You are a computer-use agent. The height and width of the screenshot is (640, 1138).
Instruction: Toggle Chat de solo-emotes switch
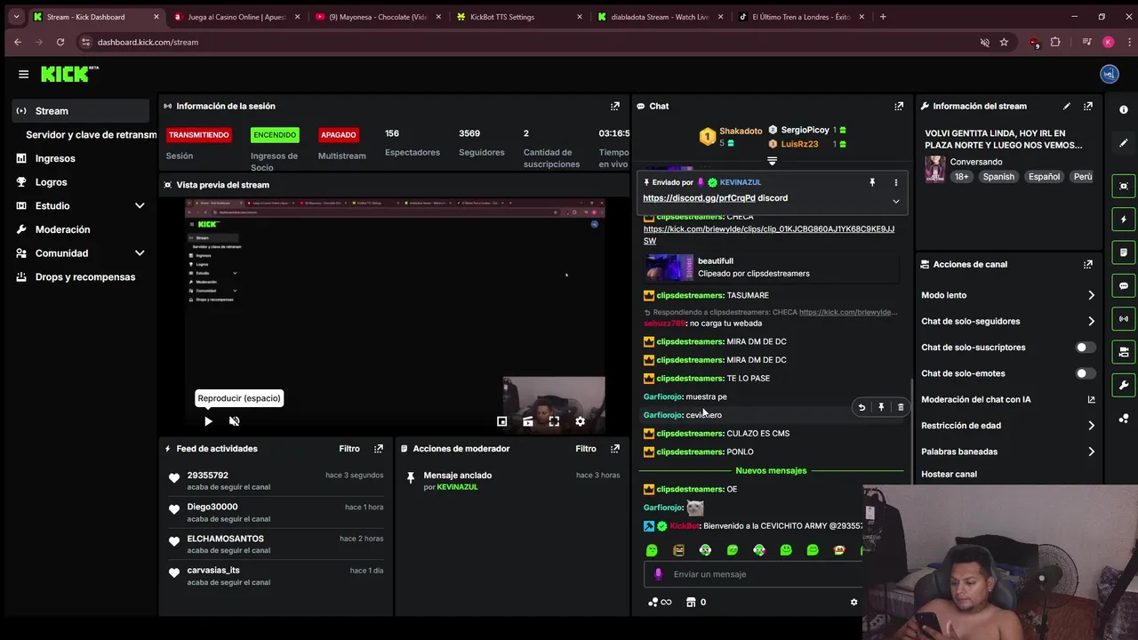point(1086,373)
